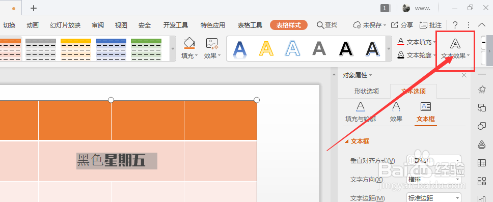Apply the gray table style thumbnail
The image size is (493, 202).
(41, 49)
